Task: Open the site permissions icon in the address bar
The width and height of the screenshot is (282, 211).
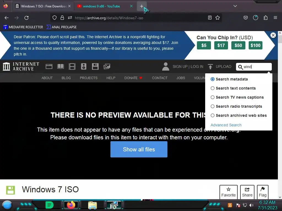Action: 70,18
